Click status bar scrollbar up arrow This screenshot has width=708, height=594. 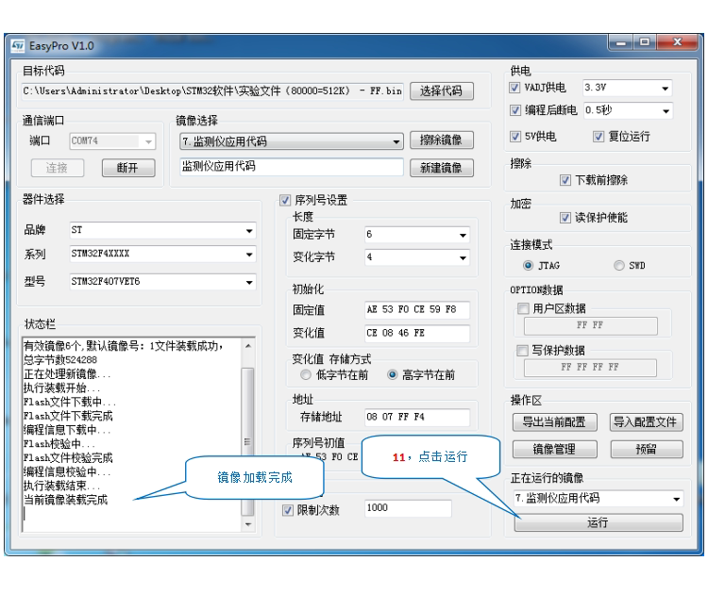tap(248, 346)
